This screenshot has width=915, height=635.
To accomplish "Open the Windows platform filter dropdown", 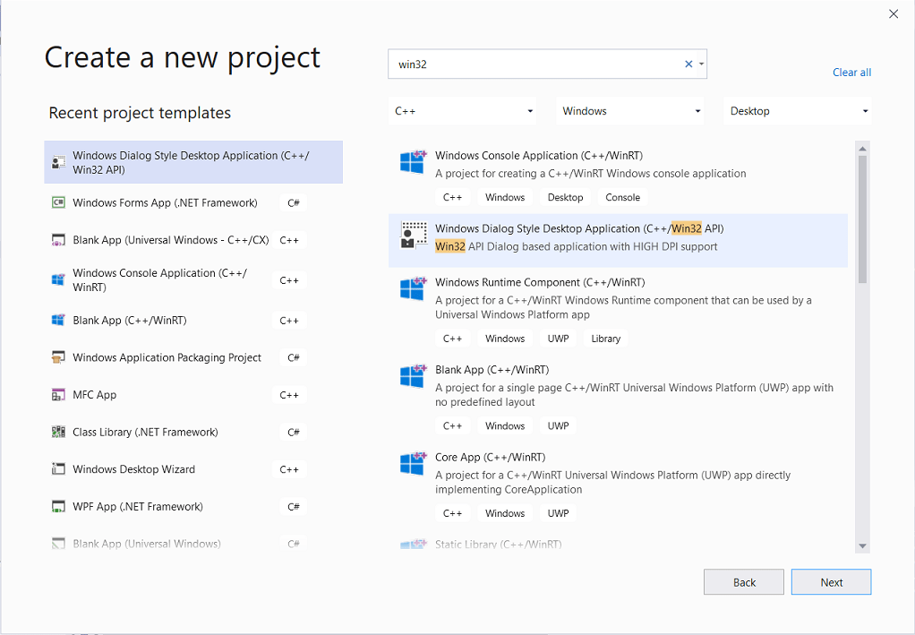I will (629, 111).
